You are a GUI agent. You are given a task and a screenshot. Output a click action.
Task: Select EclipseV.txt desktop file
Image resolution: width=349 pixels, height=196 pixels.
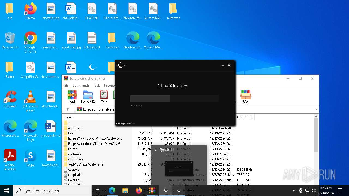[x=92, y=41]
